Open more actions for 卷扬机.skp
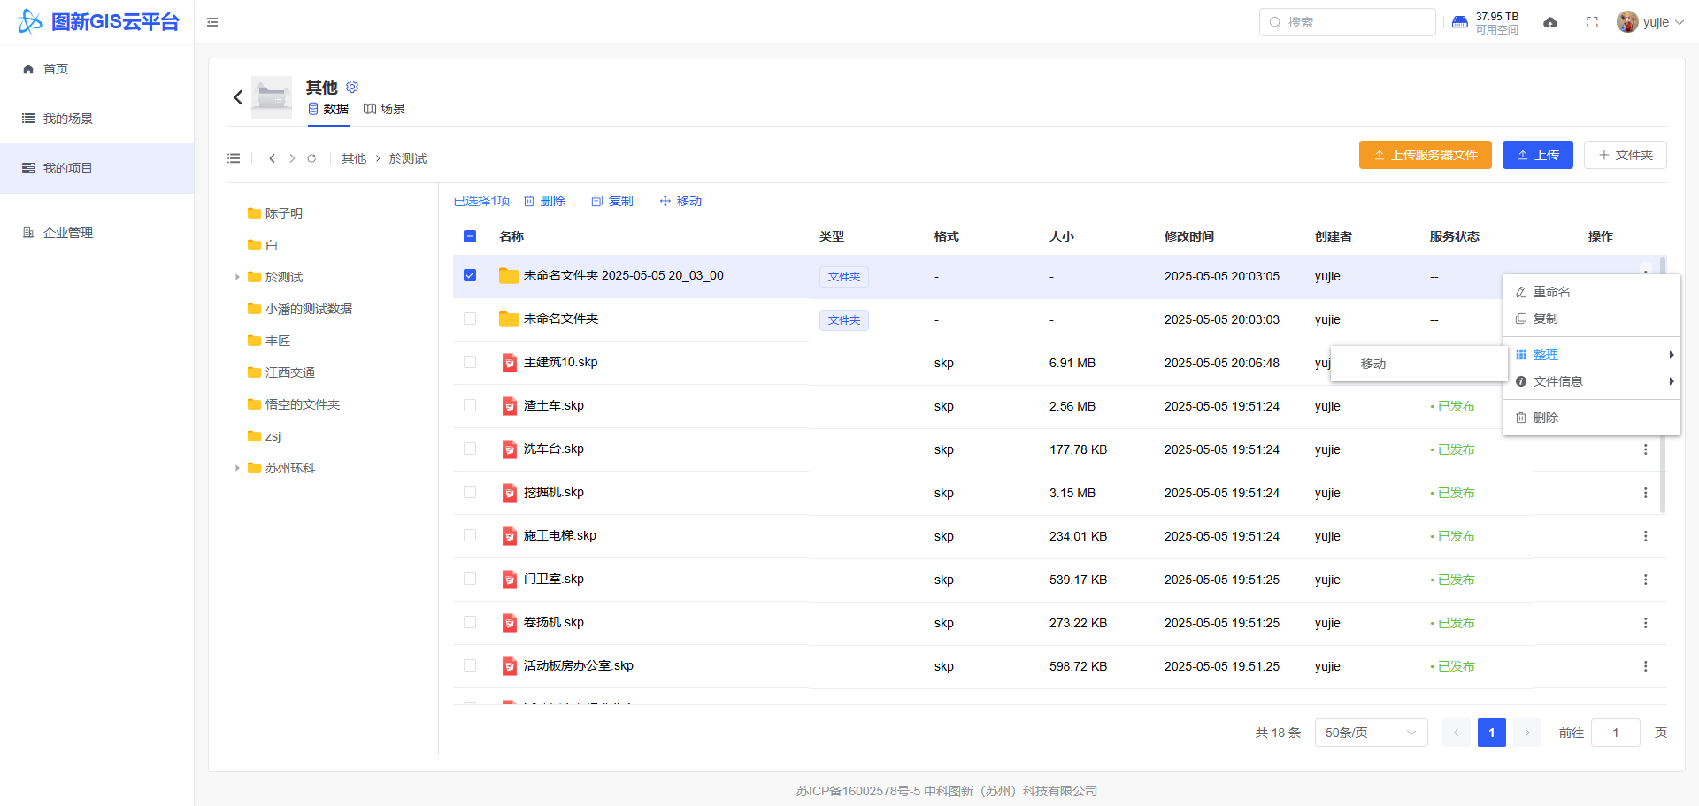 [1646, 623]
